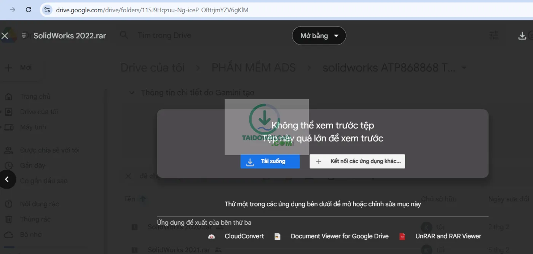
Task: Click the browser forward arrow
Action: [13, 10]
